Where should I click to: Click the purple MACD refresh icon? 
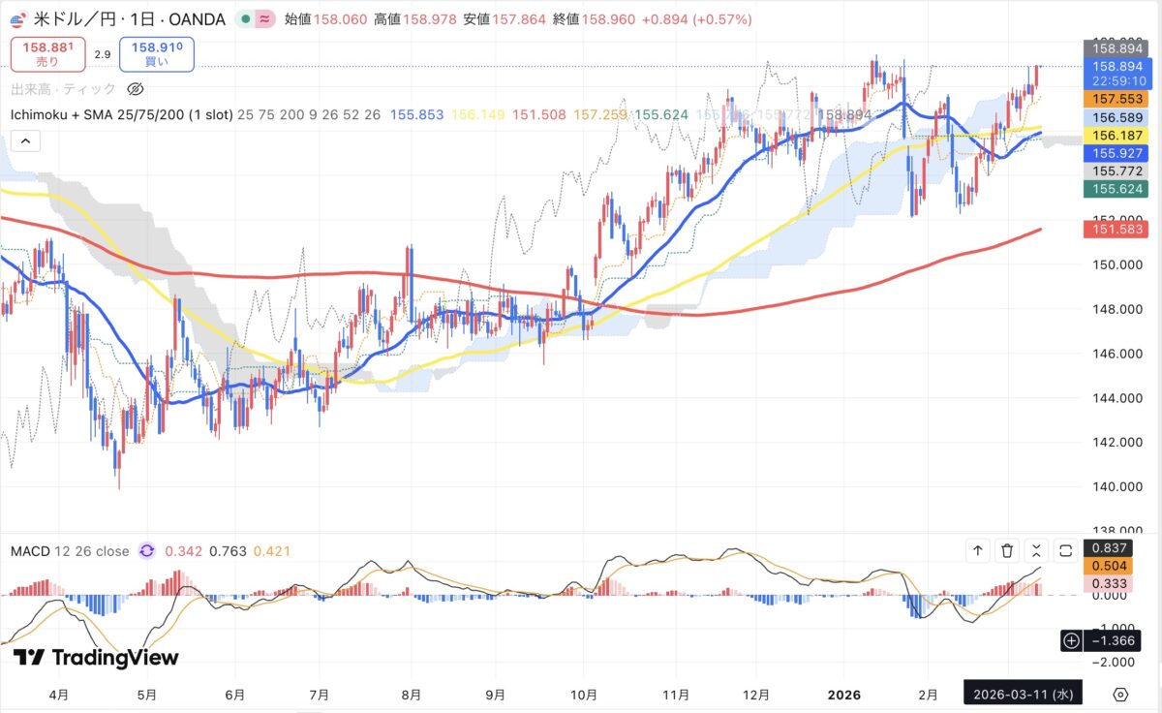coord(146,551)
